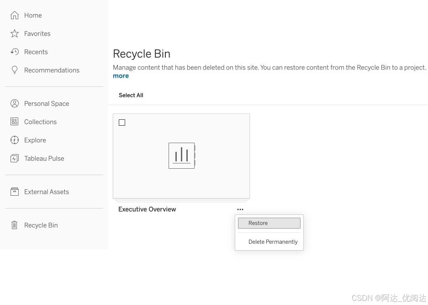Click the Recommendations lightbulb icon

[x=15, y=70]
